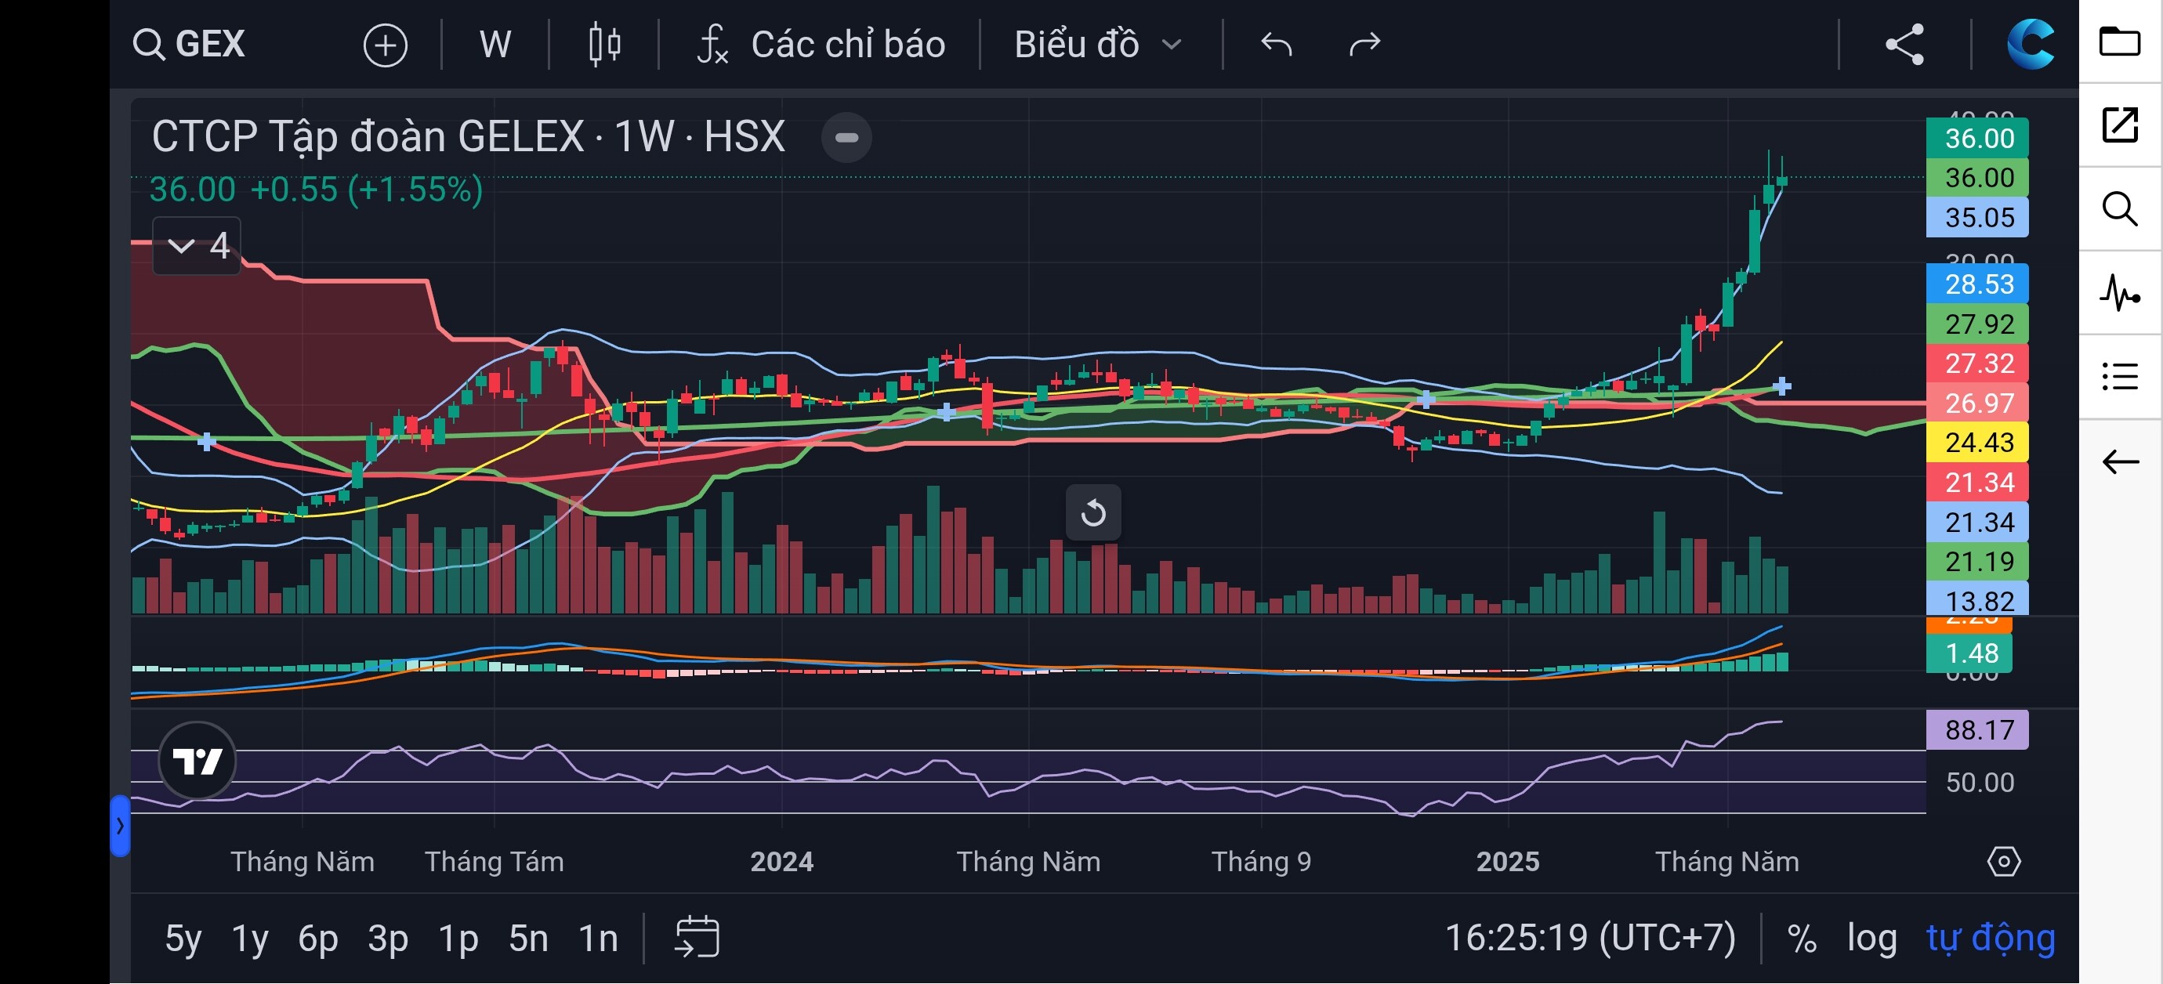Open the candlestick chart style selector
Screen dimensions: 2163x984
[x=603, y=45]
